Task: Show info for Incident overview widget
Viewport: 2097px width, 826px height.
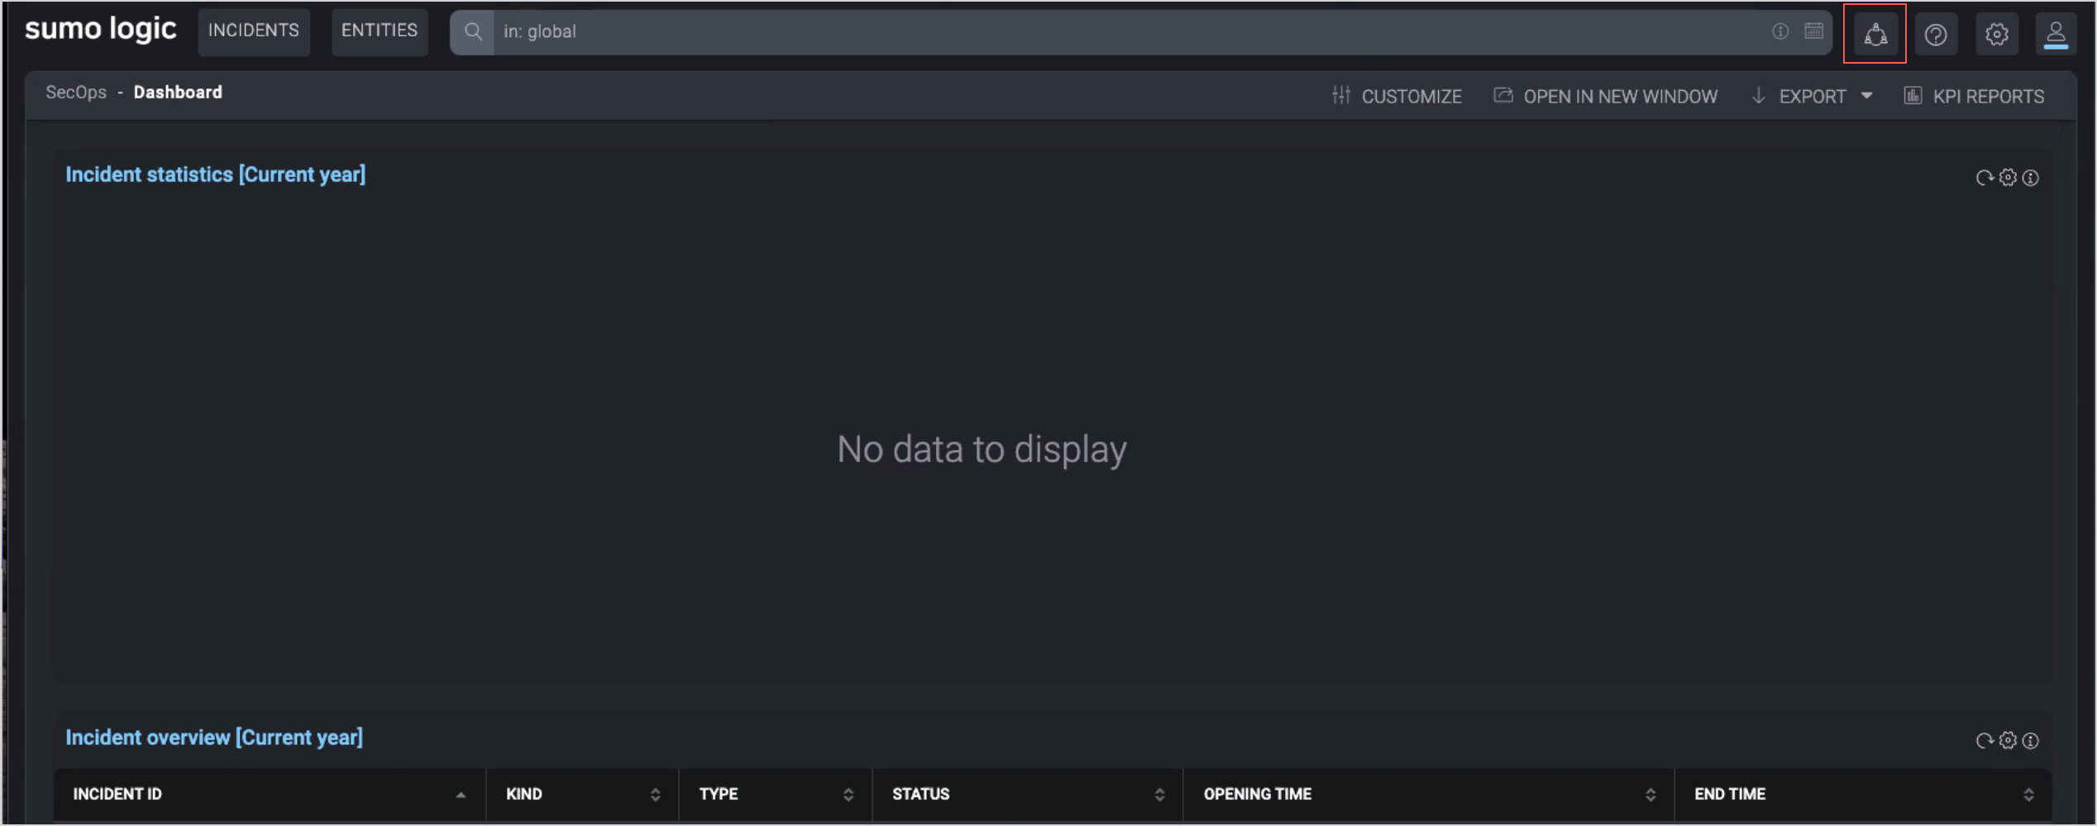Action: tap(2031, 741)
